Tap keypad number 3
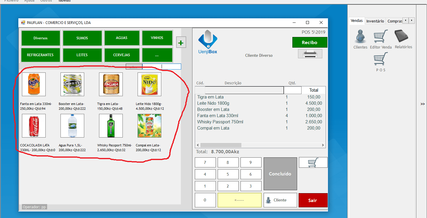Image resolution: width=427 pixels, height=218 pixels. 251,186
